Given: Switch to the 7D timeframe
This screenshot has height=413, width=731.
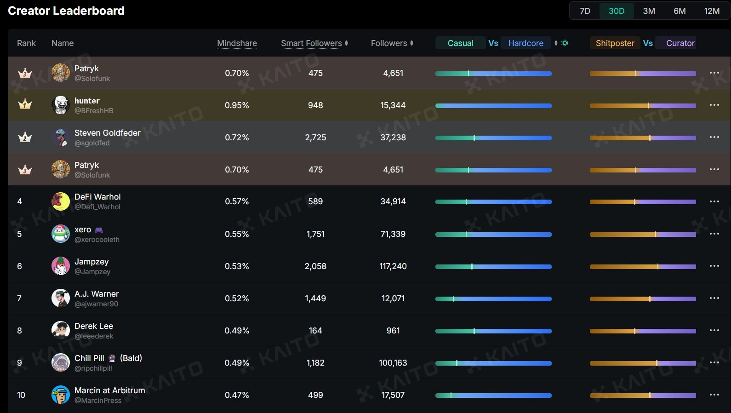Looking at the screenshot, I should pos(585,11).
